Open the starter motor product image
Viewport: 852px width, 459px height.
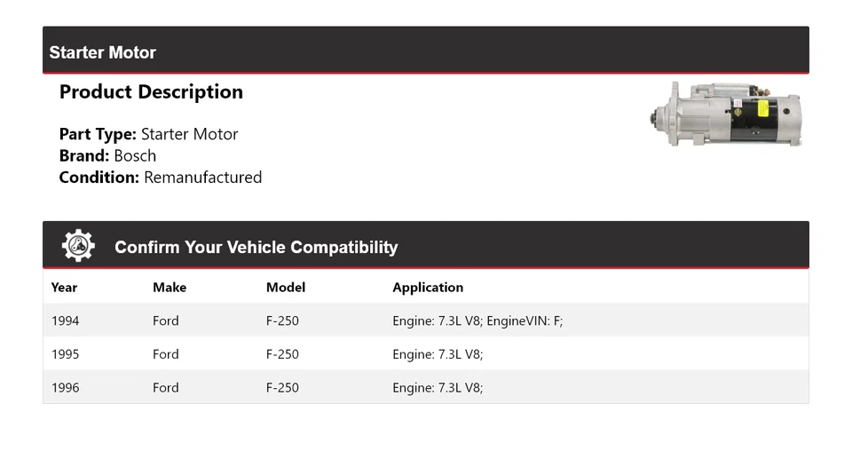pyautogui.click(x=727, y=115)
